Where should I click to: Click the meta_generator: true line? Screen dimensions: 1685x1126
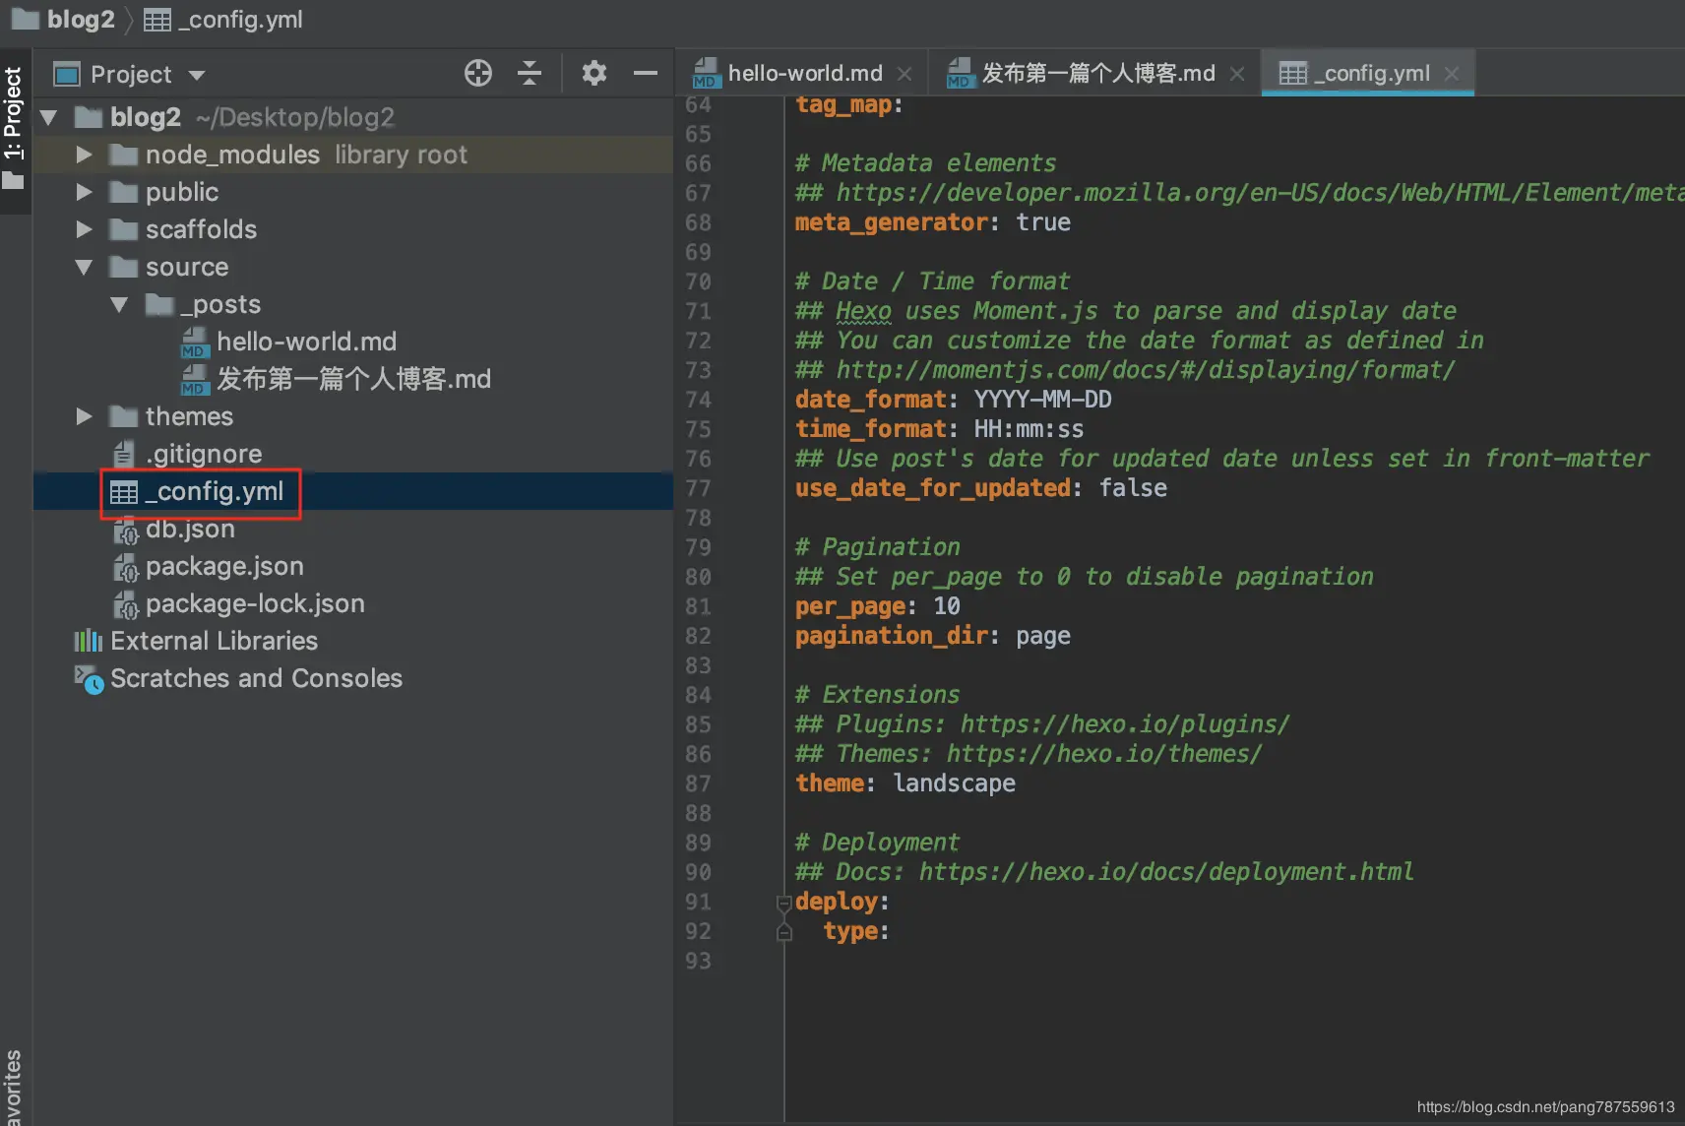[933, 222]
